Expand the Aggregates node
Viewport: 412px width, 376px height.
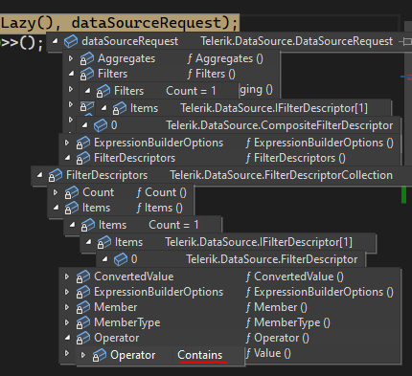click(71, 58)
